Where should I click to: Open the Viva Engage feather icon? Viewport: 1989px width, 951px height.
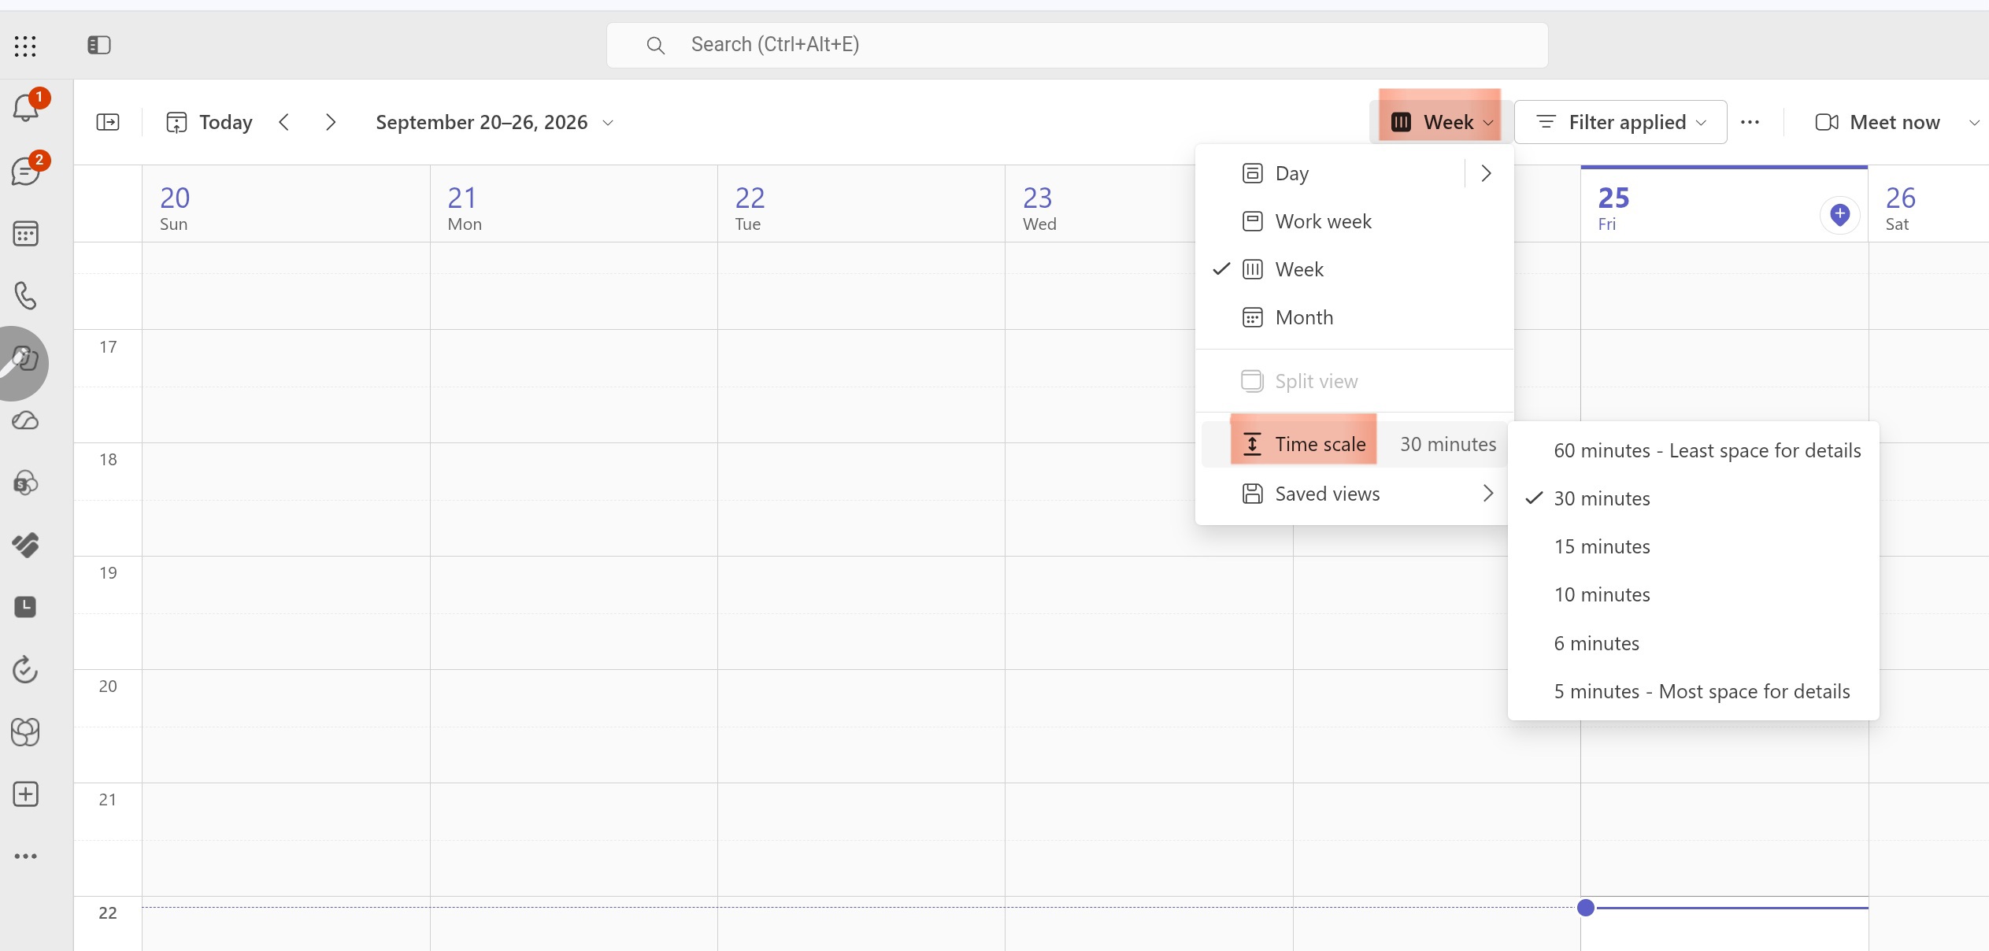click(26, 545)
